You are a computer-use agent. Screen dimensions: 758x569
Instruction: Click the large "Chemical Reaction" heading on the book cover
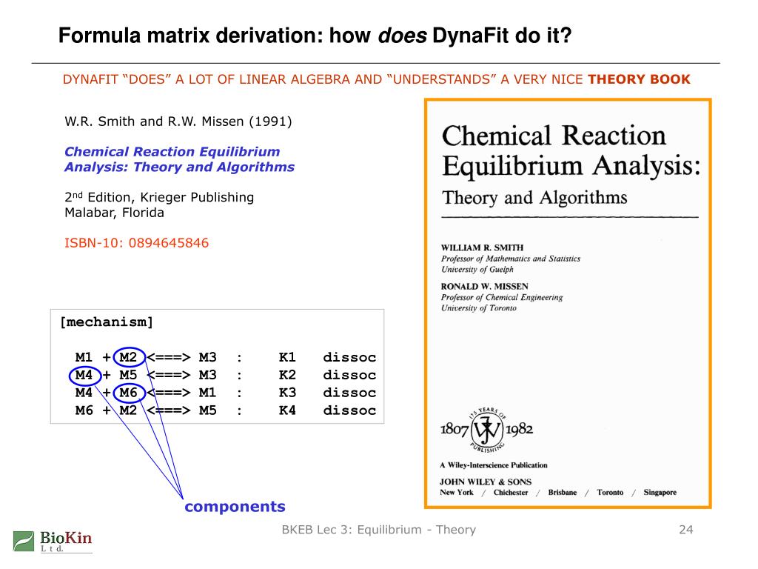(x=554, y=136)
